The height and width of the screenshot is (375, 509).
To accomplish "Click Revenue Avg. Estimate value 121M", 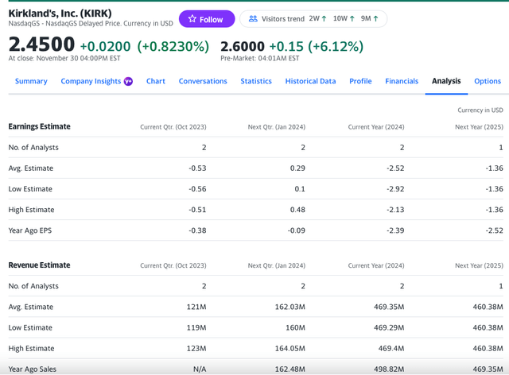I will pos(196,307).
